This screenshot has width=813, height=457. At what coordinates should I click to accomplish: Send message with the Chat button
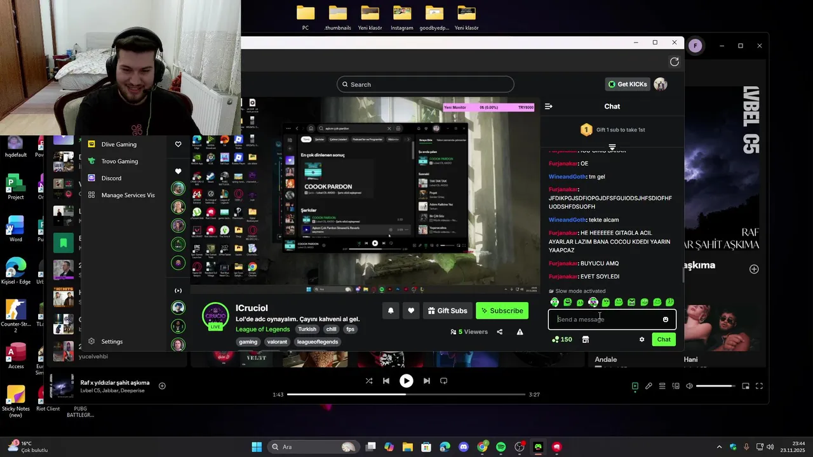(664, 340)
